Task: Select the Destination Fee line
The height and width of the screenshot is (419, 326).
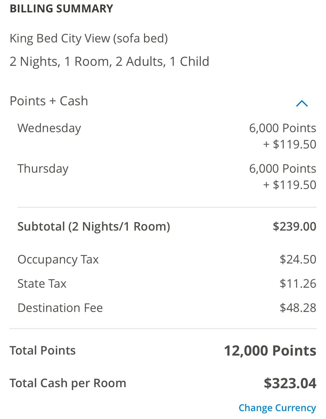Action: pyautogui.click(x=167, y=308)
